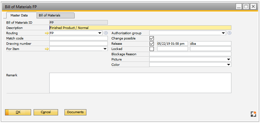Image resolution: width=260 pixels, height=123 pixels.
Task: Click the yellow link arrow beside Routing
Action: pos(47,33)
